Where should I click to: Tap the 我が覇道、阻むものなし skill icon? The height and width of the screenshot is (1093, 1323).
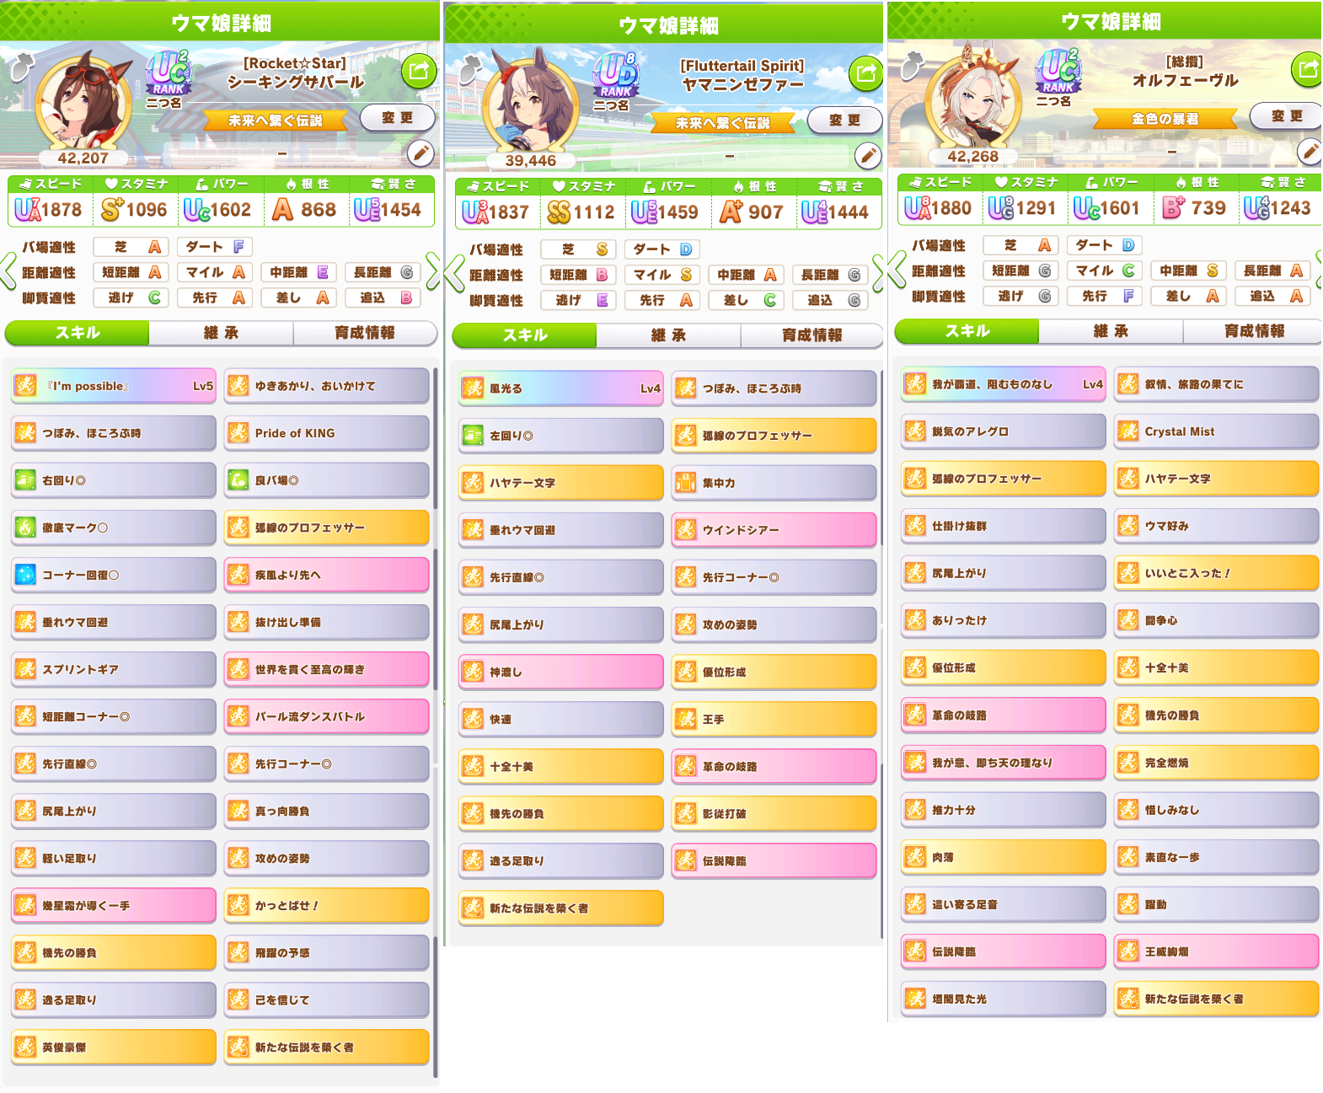click(915, 384)
